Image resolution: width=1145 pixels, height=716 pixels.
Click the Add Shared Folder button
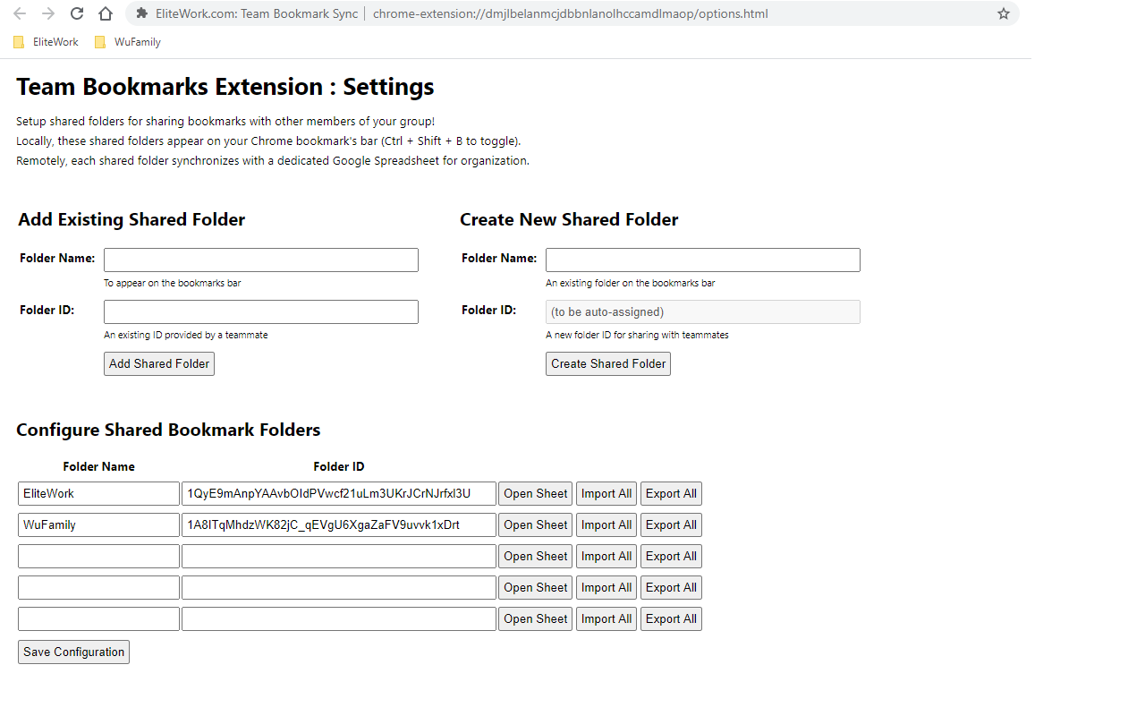tap(159, 363)
